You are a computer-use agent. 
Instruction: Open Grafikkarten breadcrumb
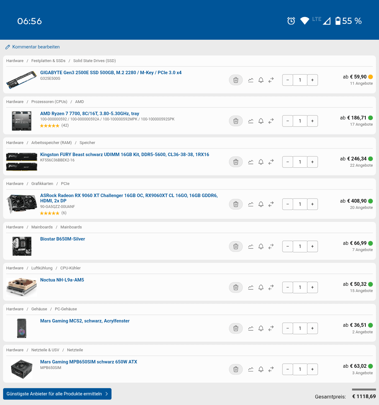pyautogui.click(x=42, y=184)
